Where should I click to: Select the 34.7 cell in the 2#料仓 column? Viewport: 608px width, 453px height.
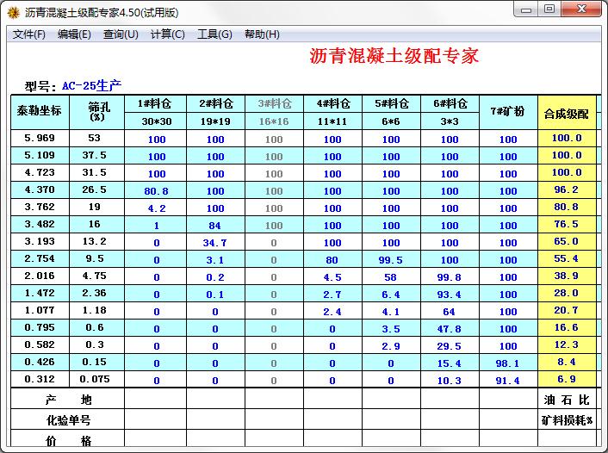click(x=215, y=242)
